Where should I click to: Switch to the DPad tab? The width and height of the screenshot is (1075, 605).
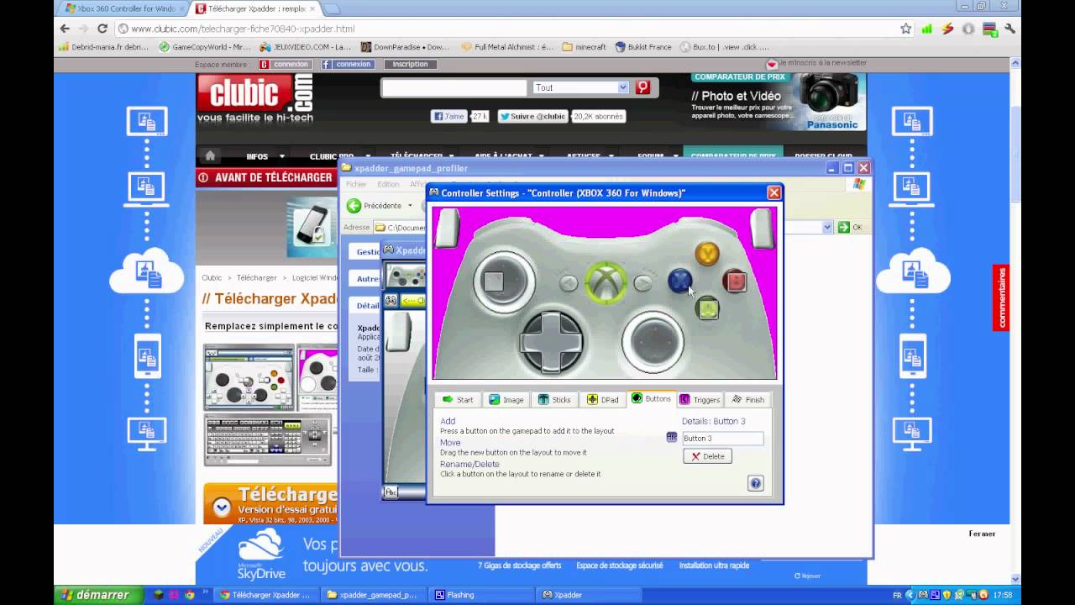(603, 400)
